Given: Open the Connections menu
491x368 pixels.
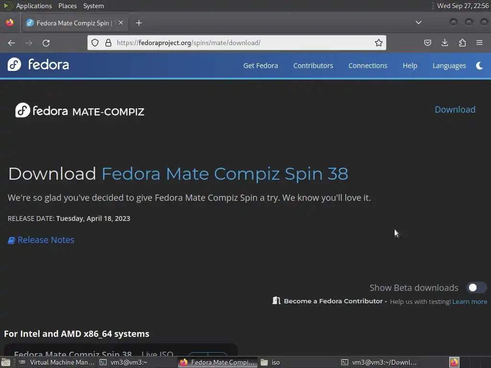Looking at the screenshot, I should (368, 66).
